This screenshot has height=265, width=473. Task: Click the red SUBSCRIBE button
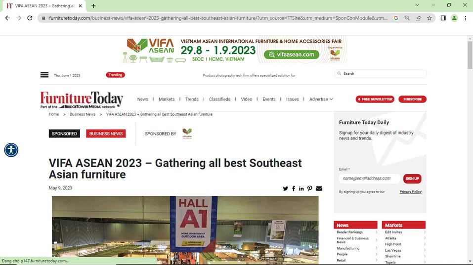412,99
